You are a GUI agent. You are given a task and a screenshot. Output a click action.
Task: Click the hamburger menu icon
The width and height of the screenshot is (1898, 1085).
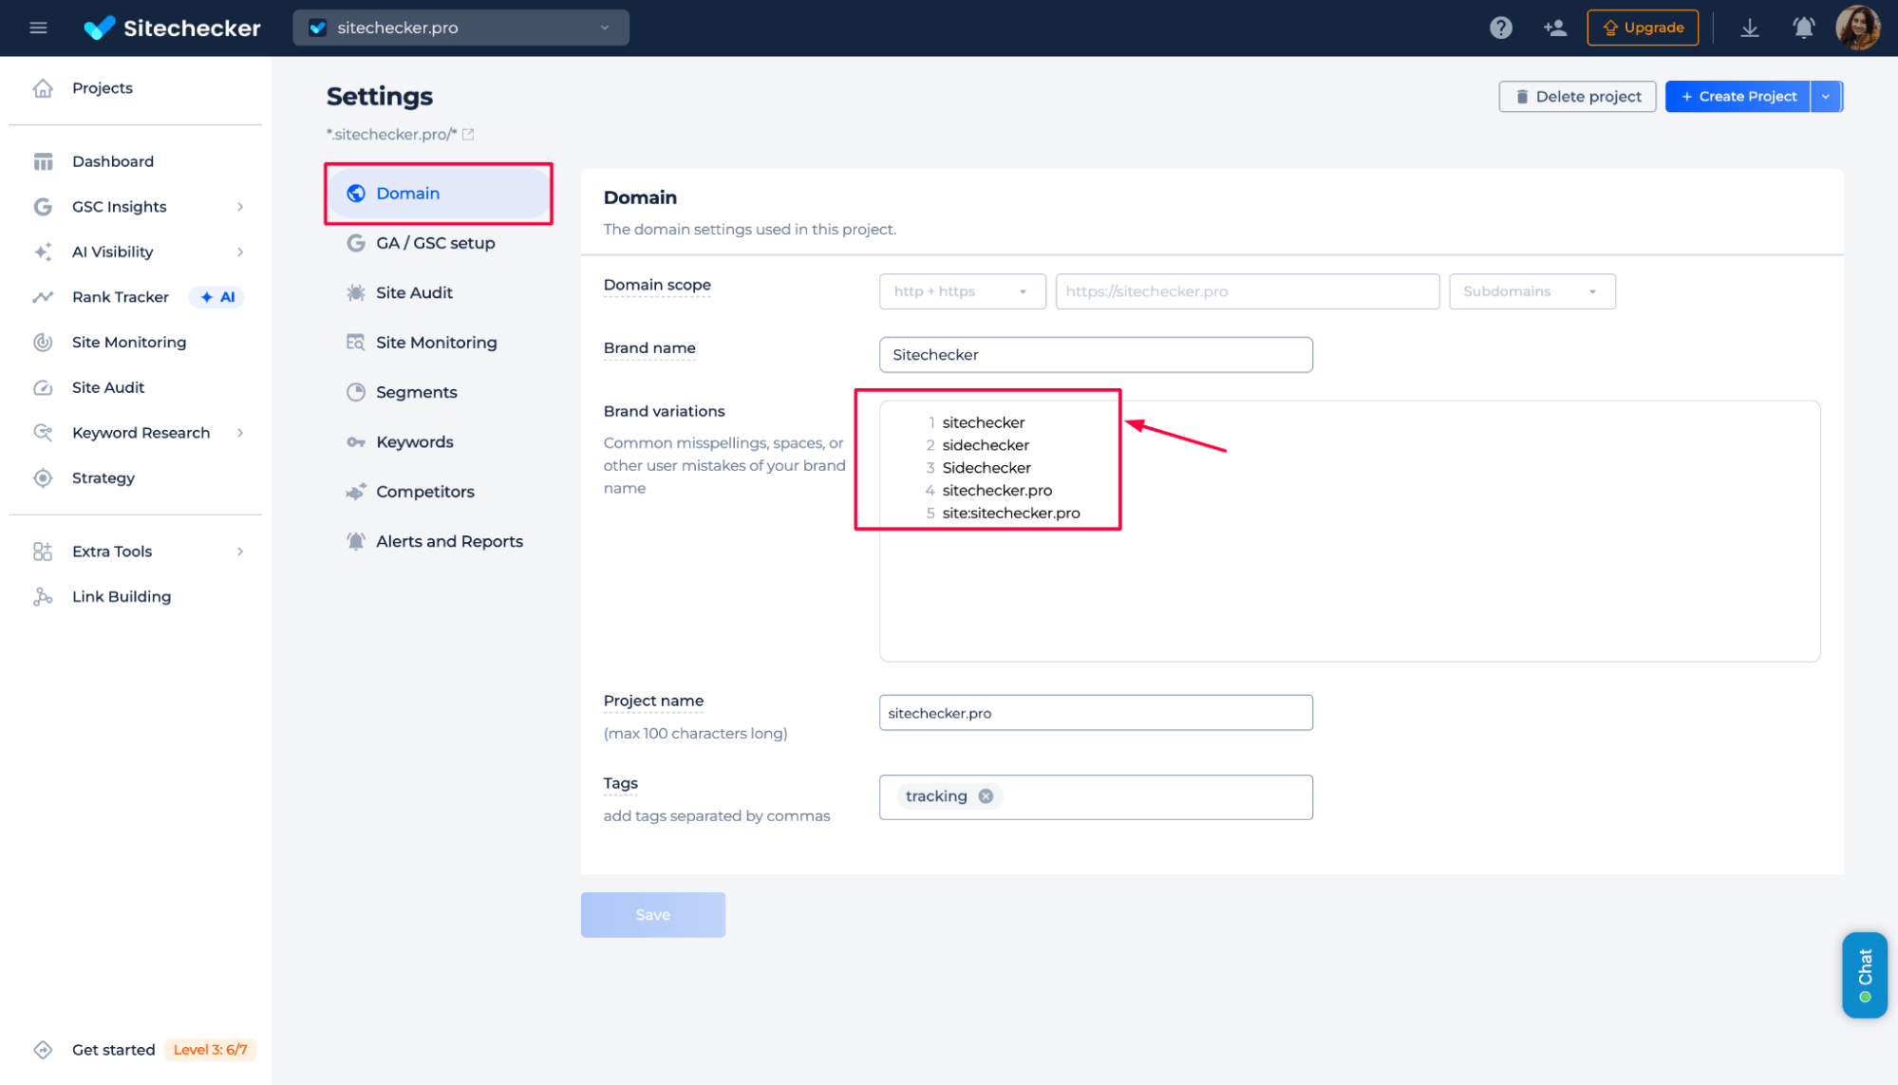[x=38, y=28]
